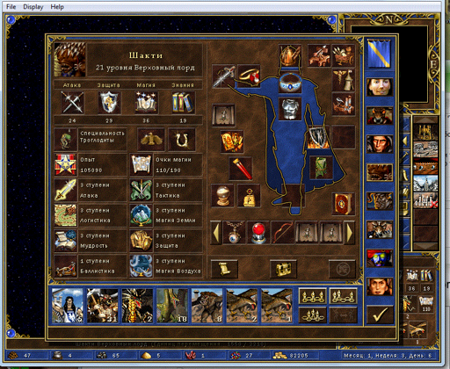
Task: Click the quest log scroll button
Action: coord(225,269)
